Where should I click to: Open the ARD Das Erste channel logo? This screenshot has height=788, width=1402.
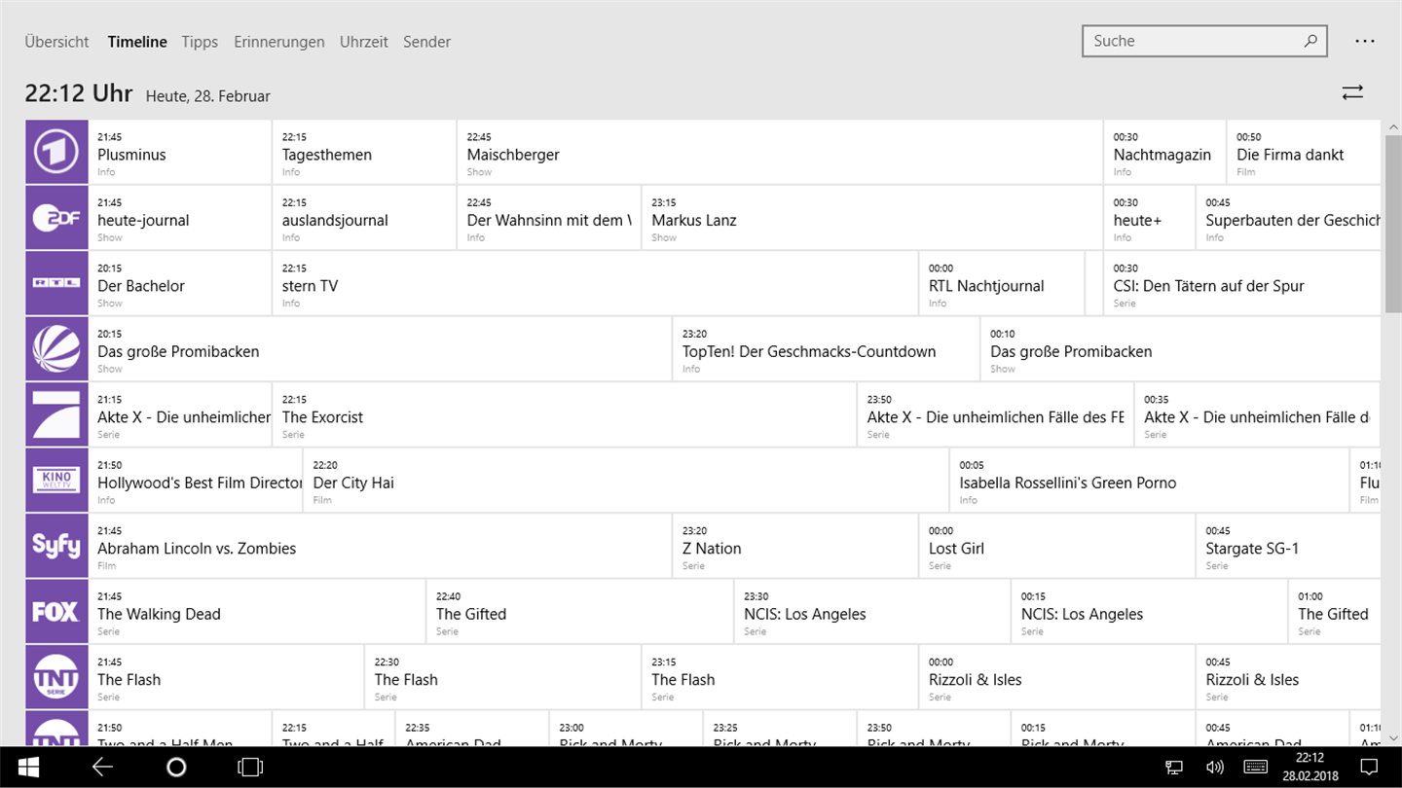(56, 152)
